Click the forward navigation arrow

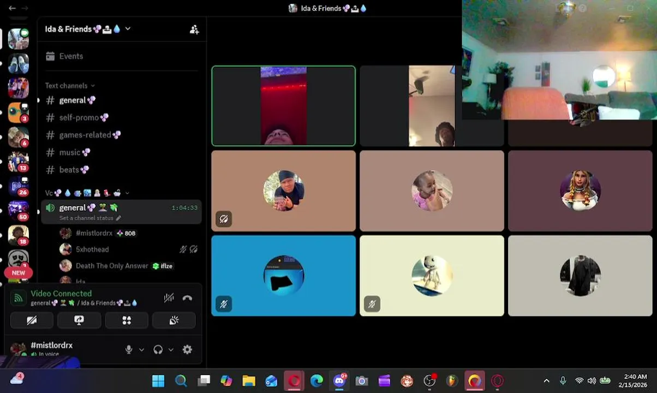(x=25, y=8)
